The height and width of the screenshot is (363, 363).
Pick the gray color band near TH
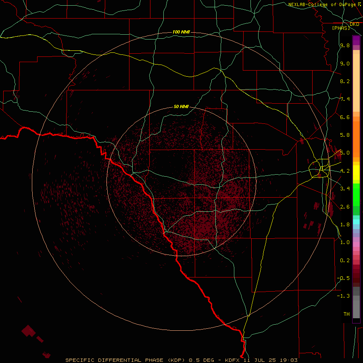[356, 309]
